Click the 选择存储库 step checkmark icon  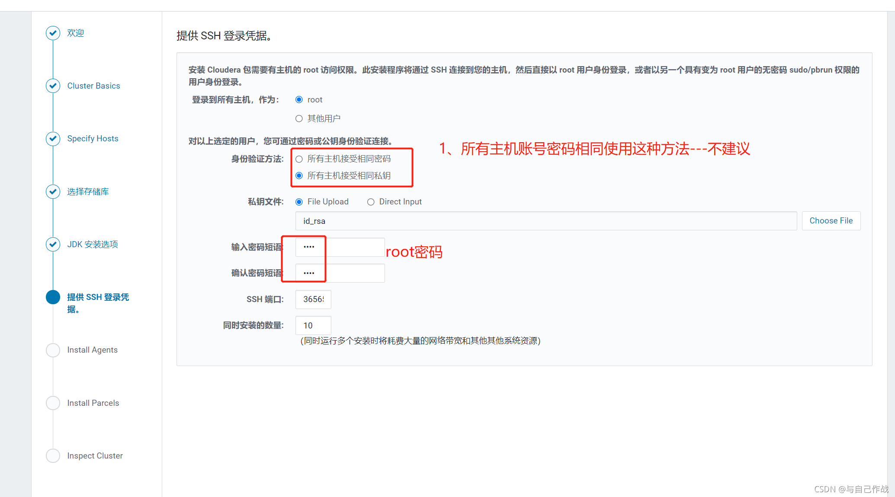tap(53, 191)
